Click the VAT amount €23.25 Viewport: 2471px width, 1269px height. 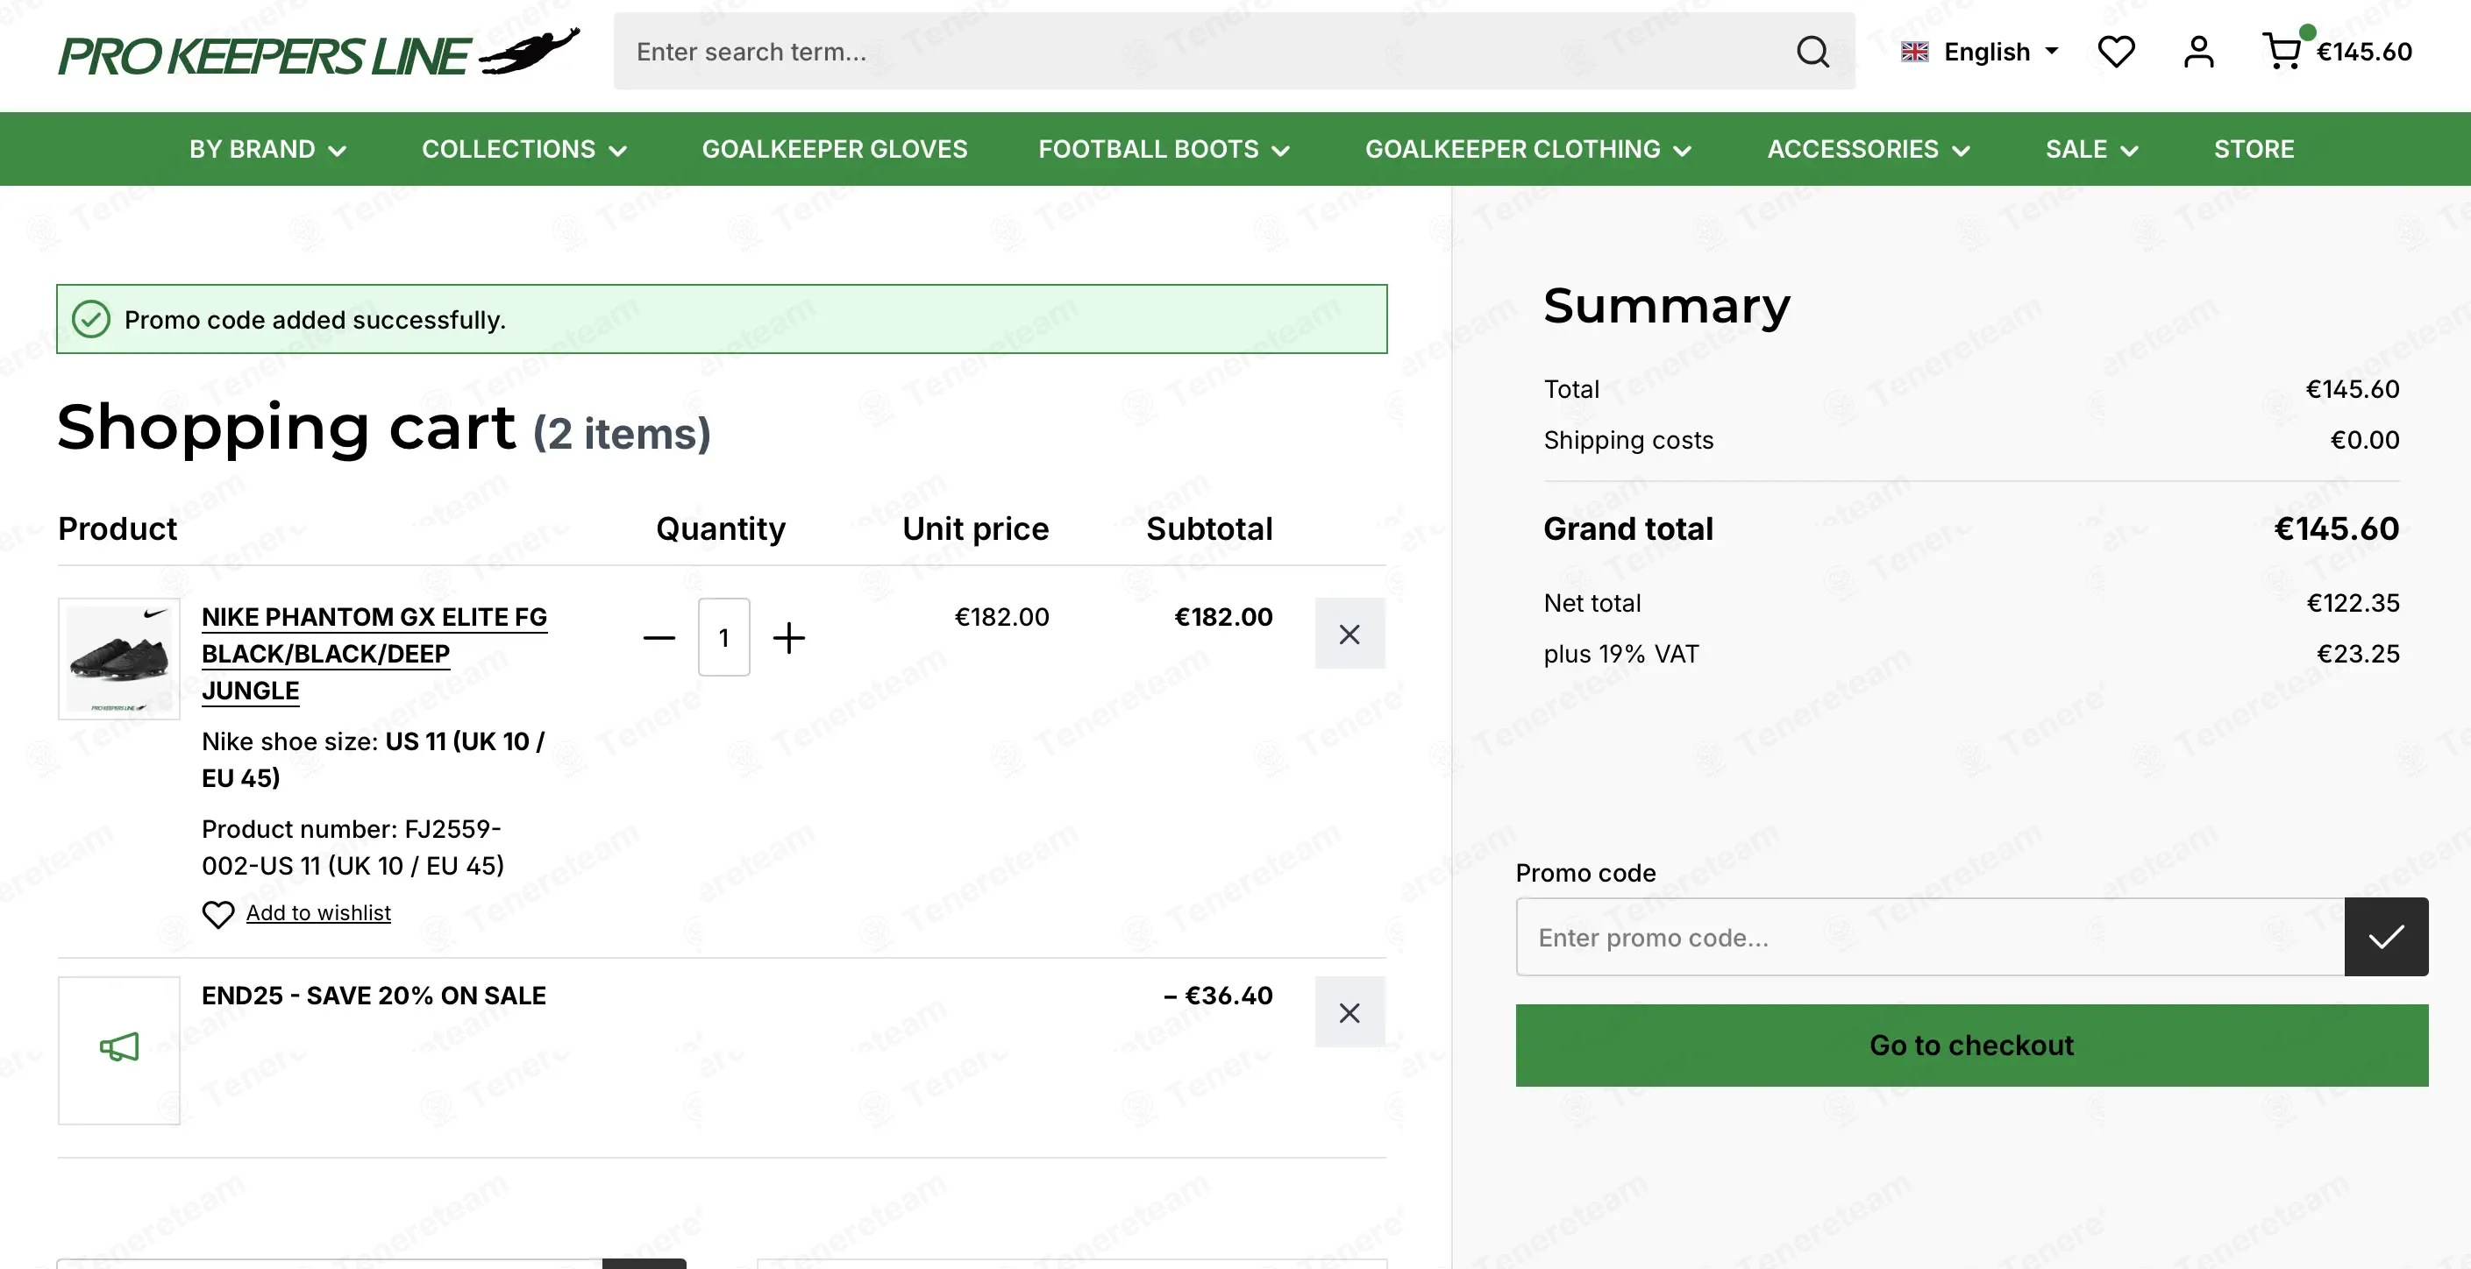(x=2359, y=654)
